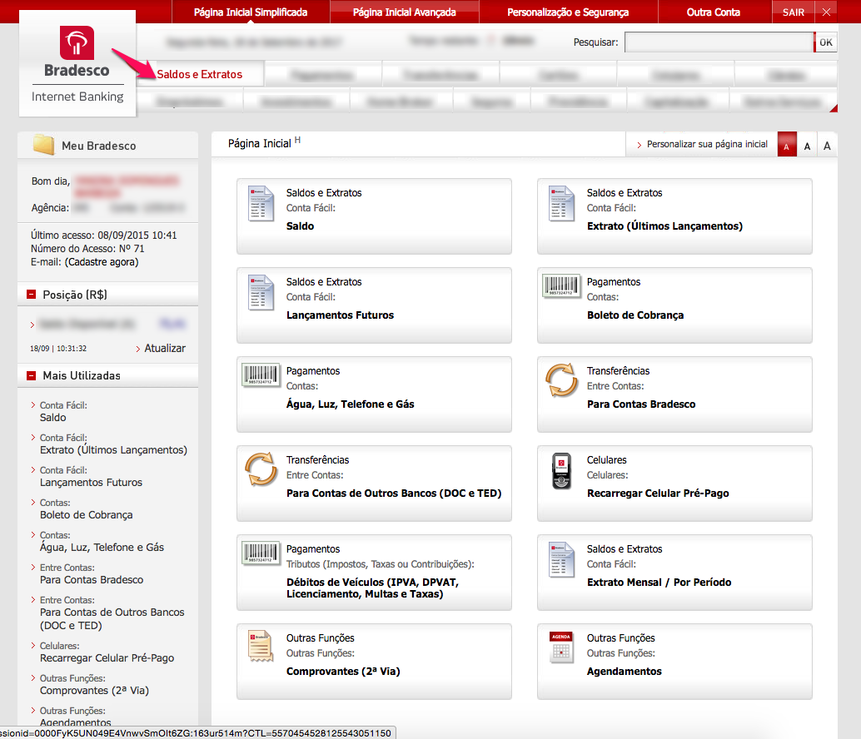Click the document icon on Extrato Mensal / Por Período card
Viewport: 861px width, 739px height.
pos(561,559)
